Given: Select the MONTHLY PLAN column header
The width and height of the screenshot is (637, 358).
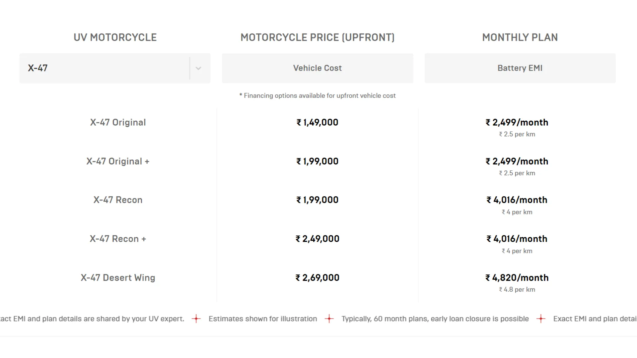Looking at the screenshot, I should [x=520, y=37].
